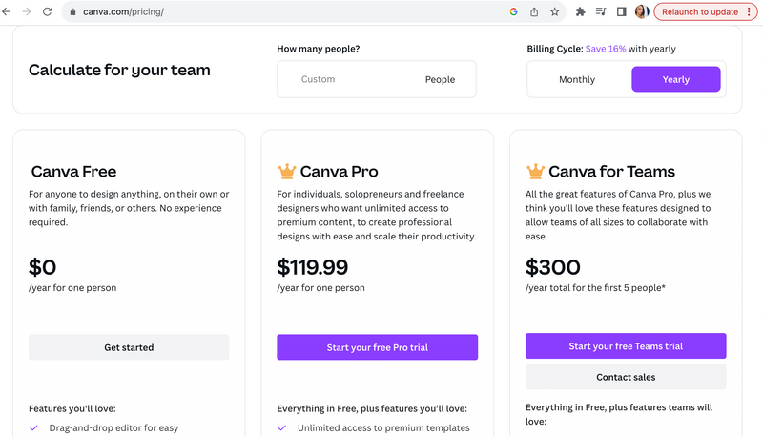
Task: Switch billing cycle to Monthly
Action: [x=577, y=79]
